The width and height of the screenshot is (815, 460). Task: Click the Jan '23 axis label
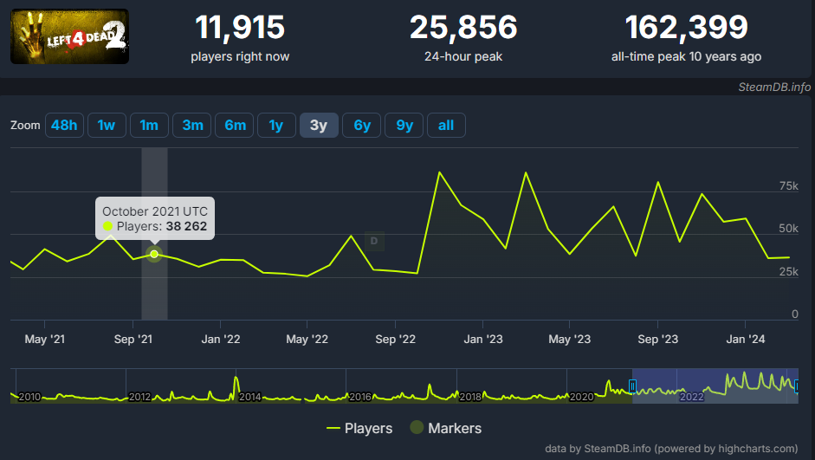point(483,340)
